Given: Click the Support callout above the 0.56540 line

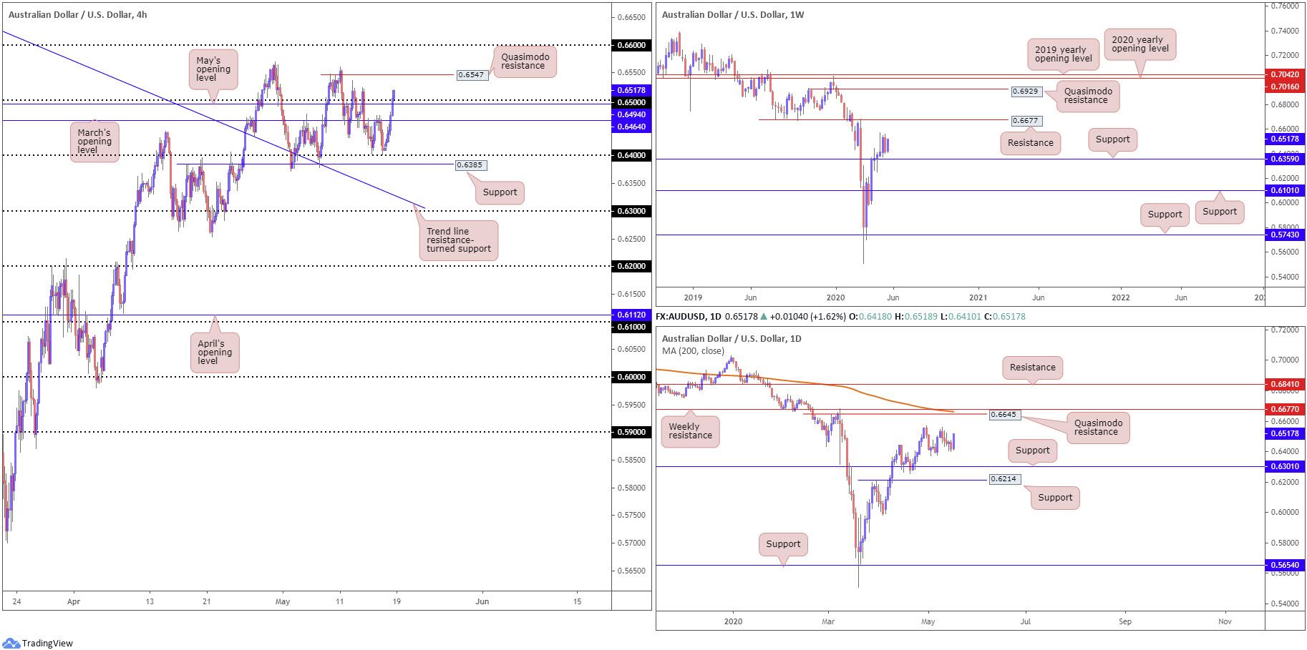Looking at the screenshot, I should (783, 544).
